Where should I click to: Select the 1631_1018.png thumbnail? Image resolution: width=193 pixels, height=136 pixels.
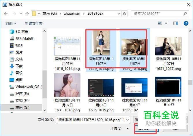pos(67,85)
